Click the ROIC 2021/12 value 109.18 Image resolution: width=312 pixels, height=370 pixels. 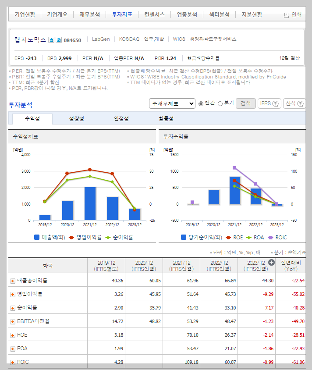point(191,362)
